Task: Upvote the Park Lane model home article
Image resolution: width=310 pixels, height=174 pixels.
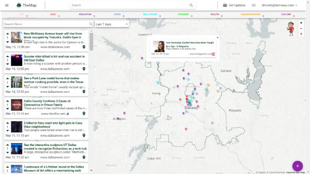Action: 8,78
